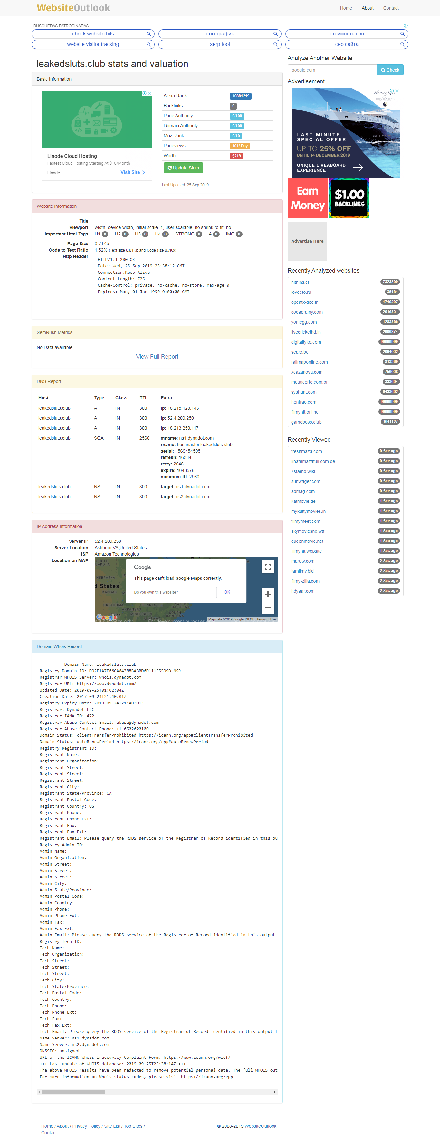This screenshot has width=440, height=1139.
Task: Close the yacht advertisement X icon
Action: (x=397, y=91)
